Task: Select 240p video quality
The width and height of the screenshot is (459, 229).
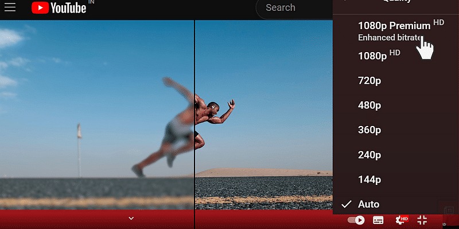Action: coord(369,155)
